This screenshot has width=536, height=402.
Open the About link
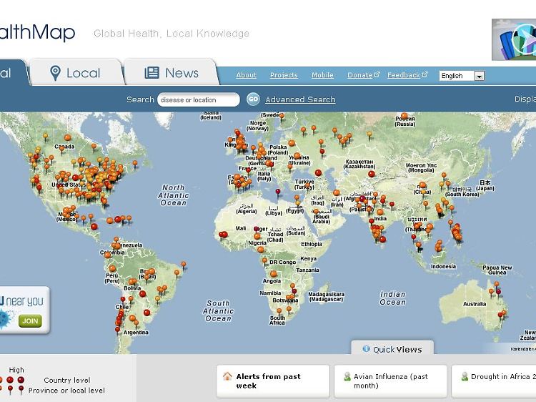pos(246,75)
